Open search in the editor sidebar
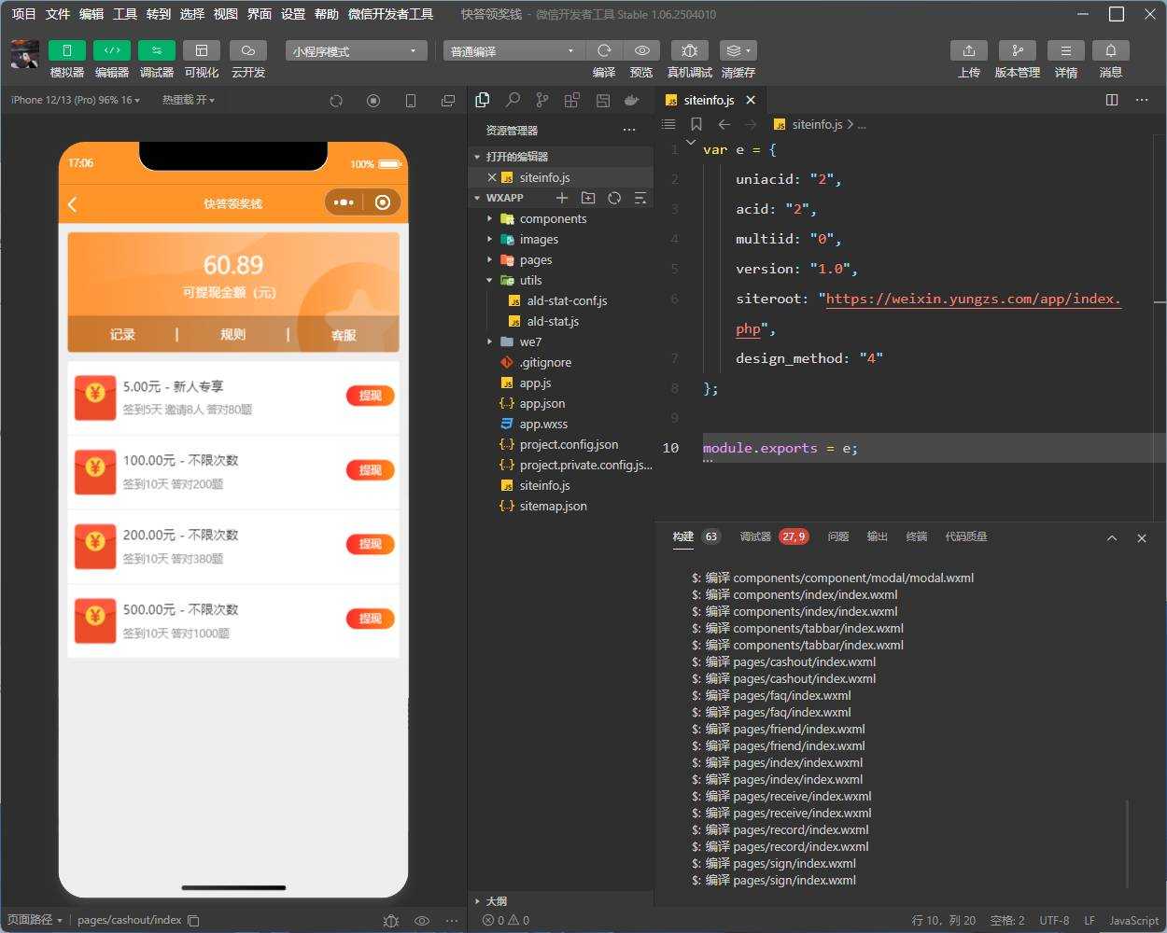Screen dimensions: 1167x933 pos(513,100)
